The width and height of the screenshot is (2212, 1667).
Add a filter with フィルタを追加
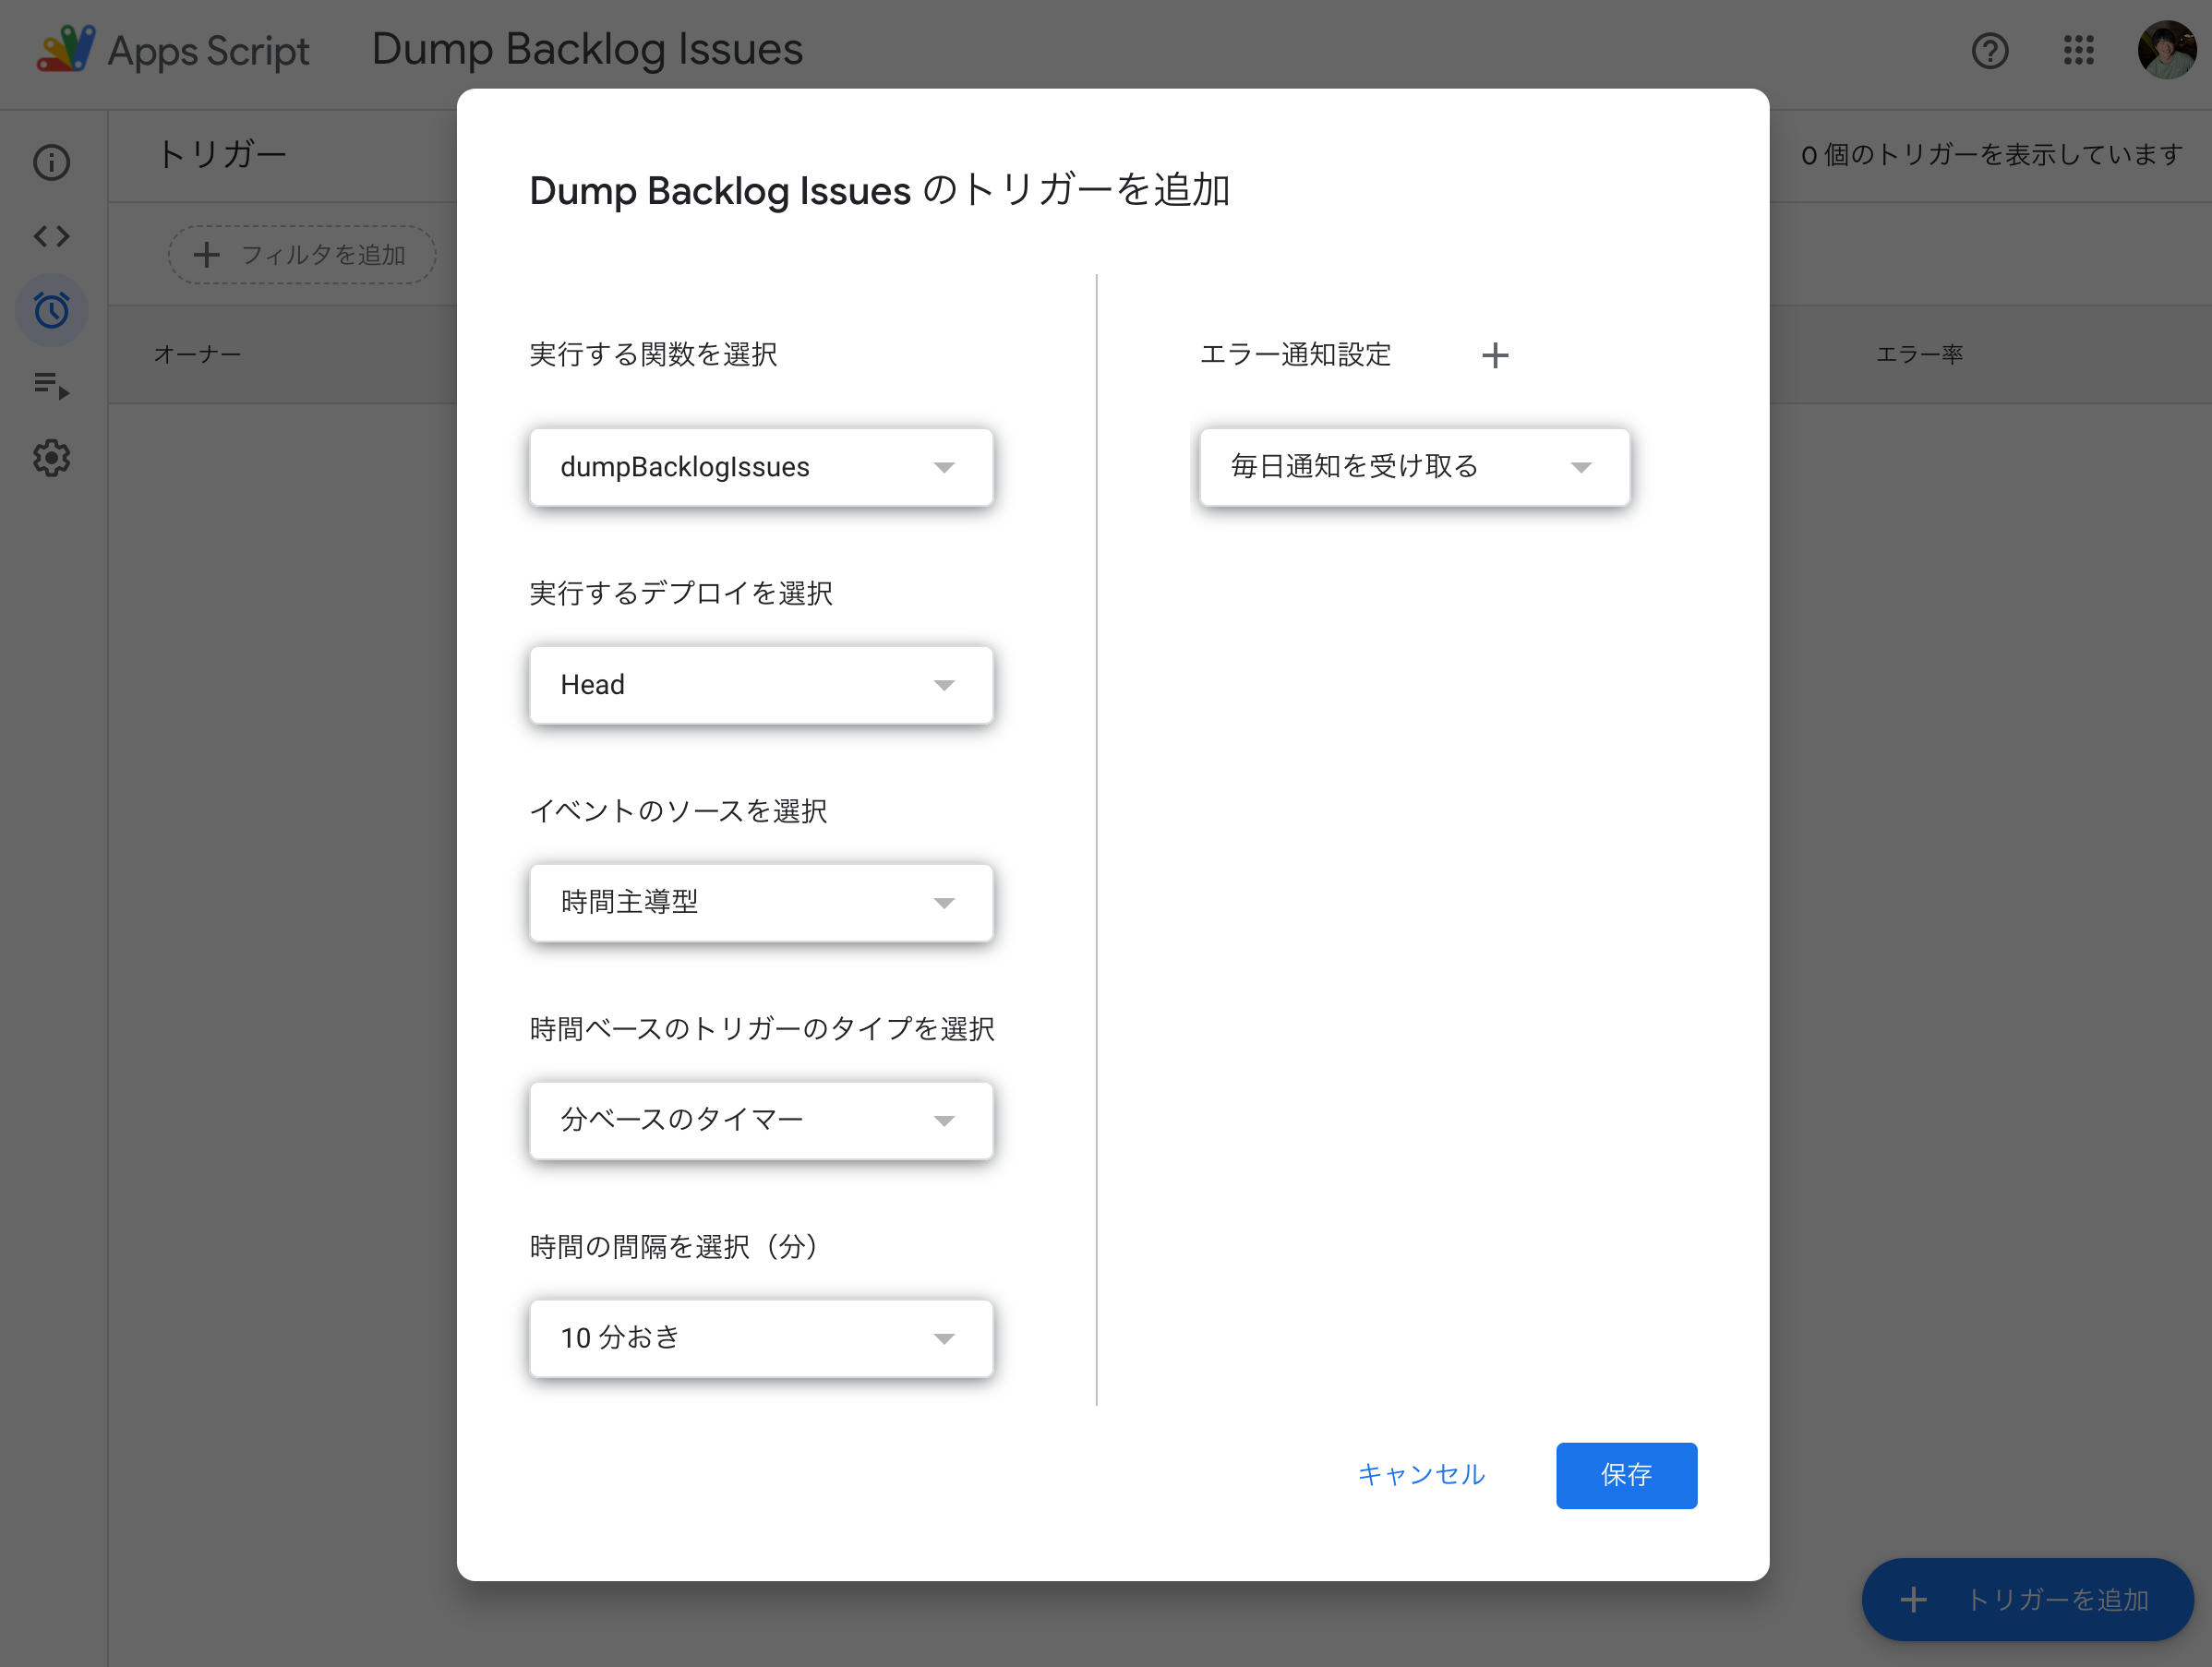point(302,255)
